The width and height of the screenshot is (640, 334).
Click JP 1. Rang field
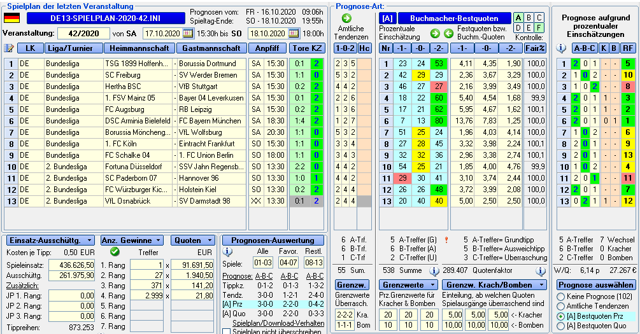point(71,296)
